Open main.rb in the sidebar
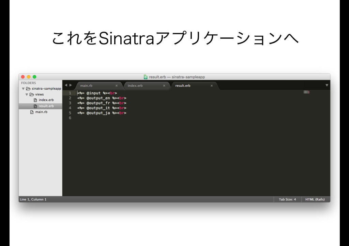Screen dimensions: 349x246 [x=41, y=112]
